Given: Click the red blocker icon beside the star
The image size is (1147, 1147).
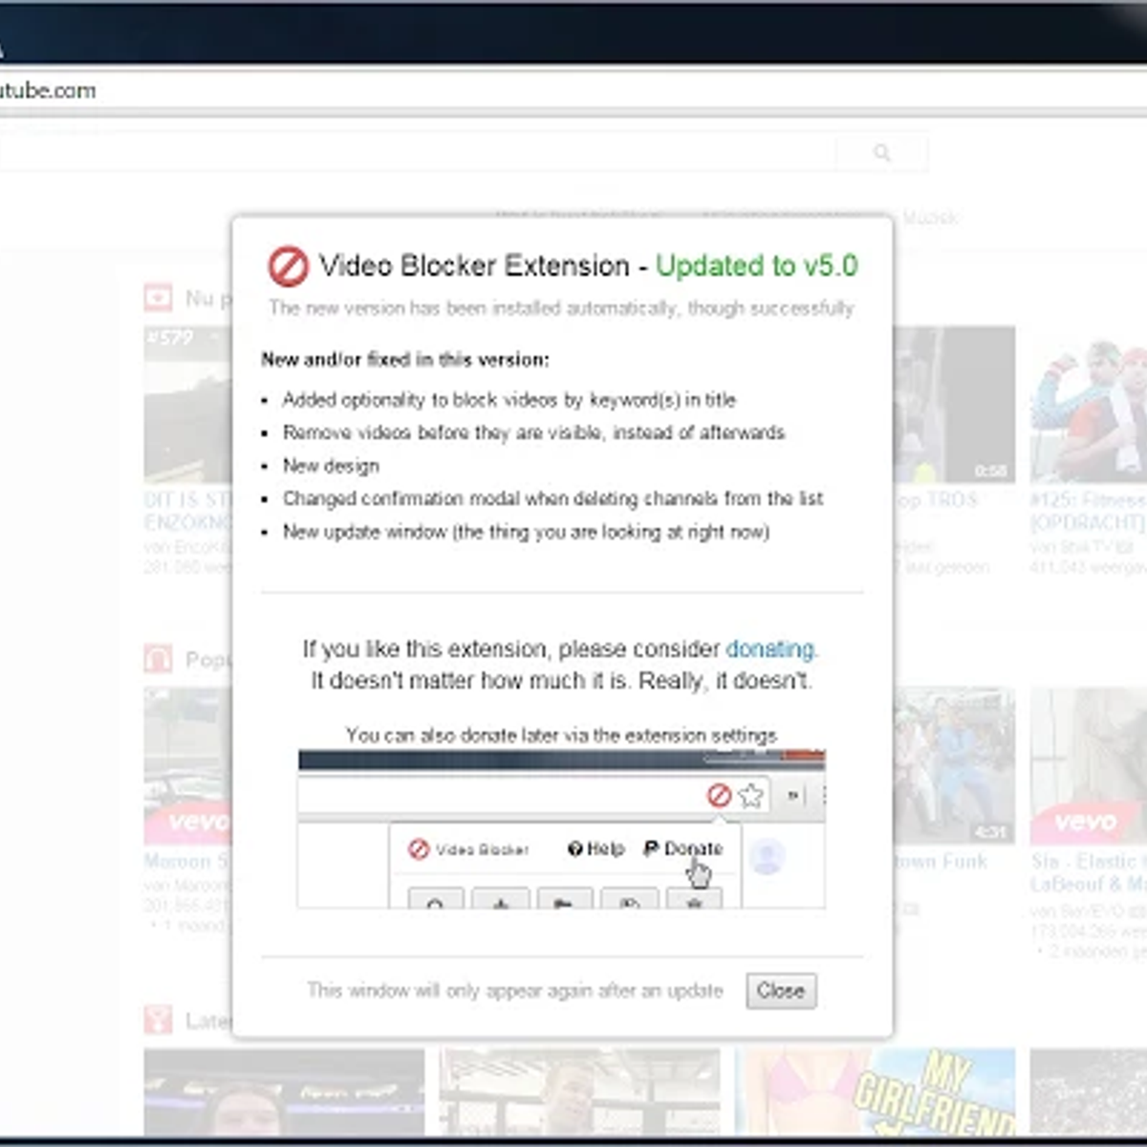Looking at the screenshot, I should click(x=719, y=795).
